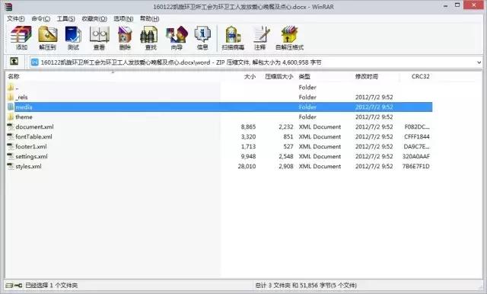Click the 7B6E7F1D CRC32 value

point(416,166)
